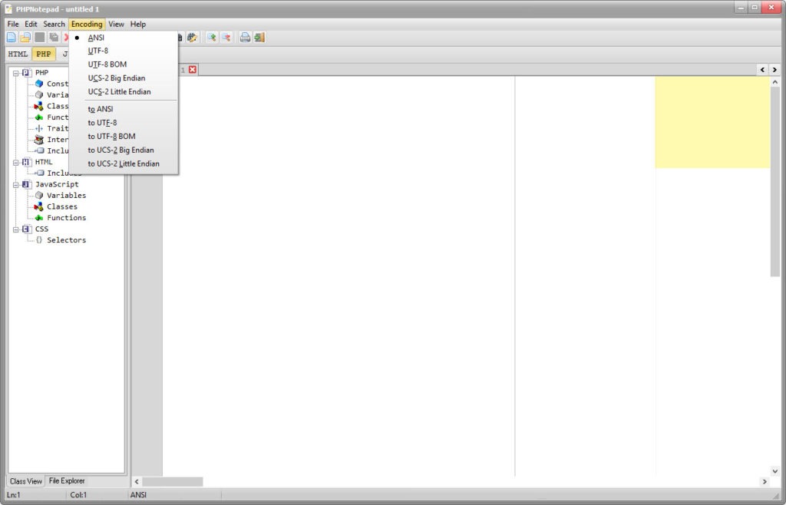Click the PHP Functions green icon

point(39,117)
